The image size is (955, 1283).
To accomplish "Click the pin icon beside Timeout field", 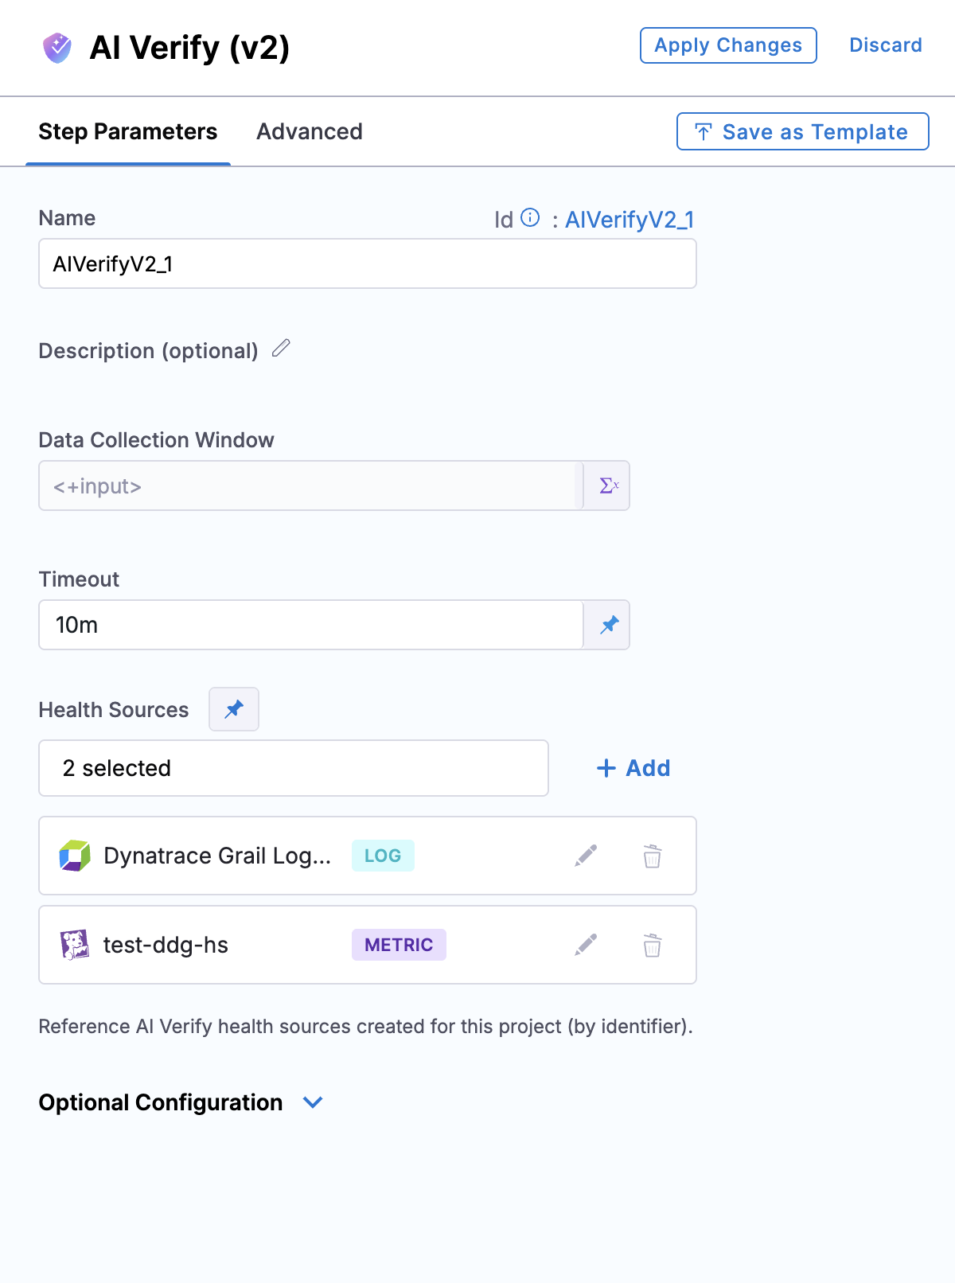I will [x=609, y=625].
